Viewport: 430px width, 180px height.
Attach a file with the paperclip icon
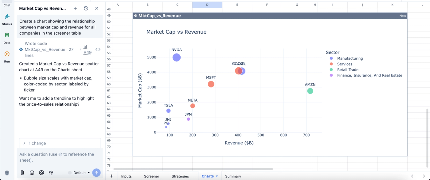22,173
